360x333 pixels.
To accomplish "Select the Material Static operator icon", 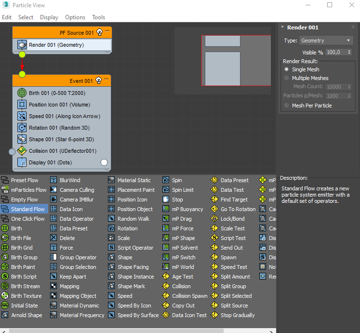I will coord(111,180).
